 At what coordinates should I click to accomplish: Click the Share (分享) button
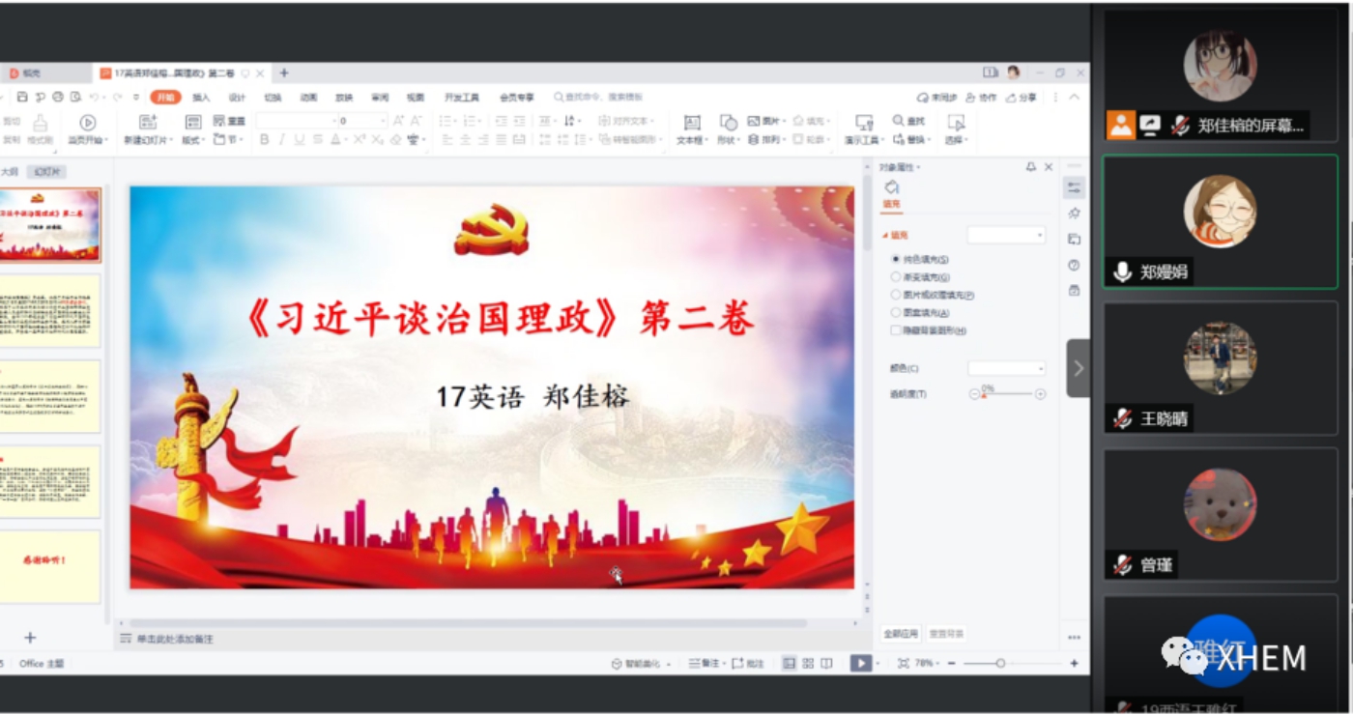[x=1022, y=98]
